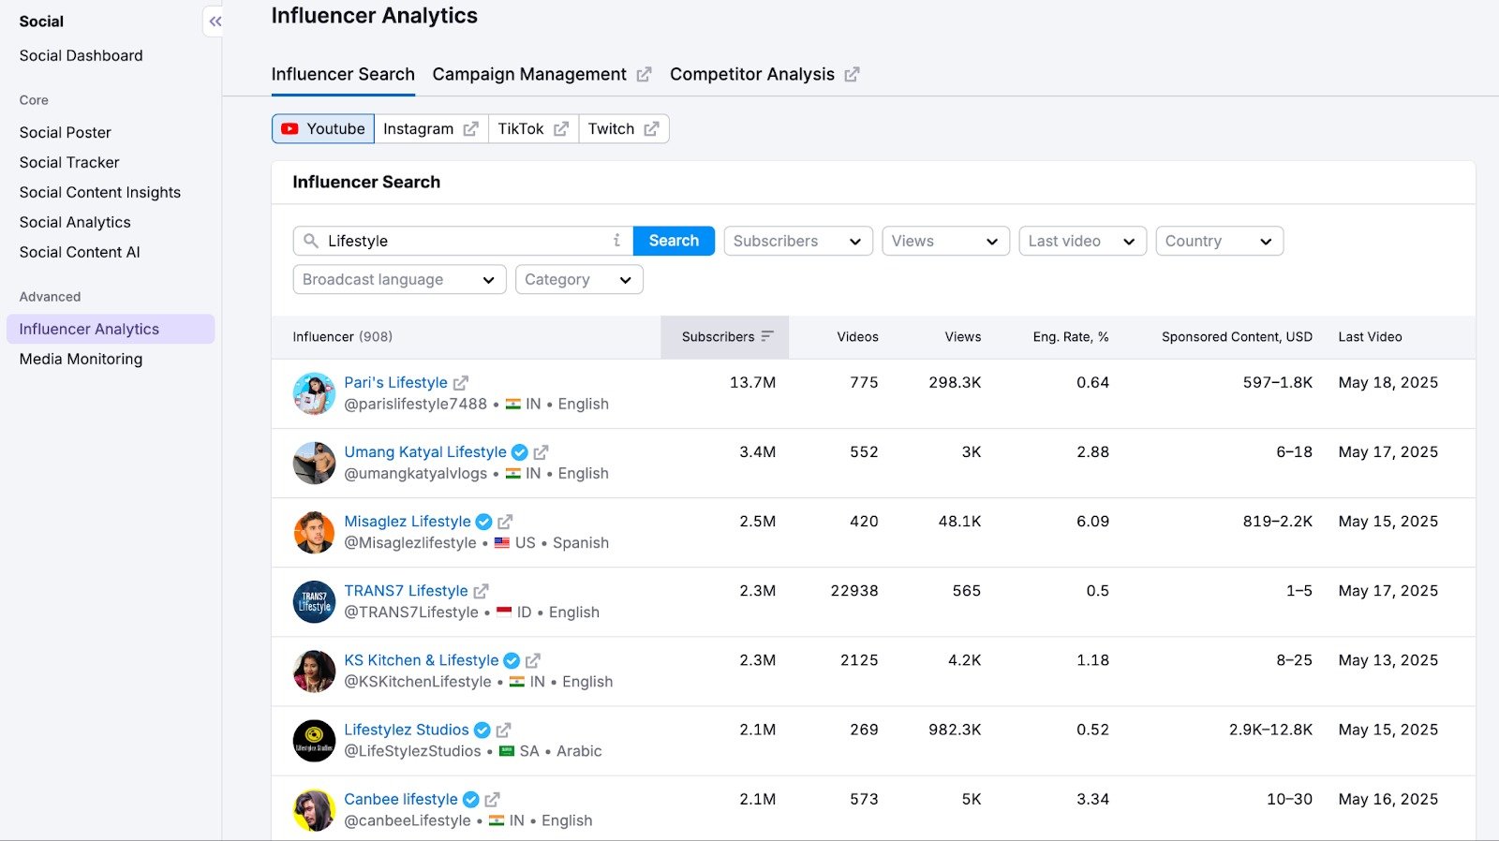Image resolution: width=1499 pixels, height=841 pixels.
Task: Expand the Subscribers filter dropdown
Action: [797, 241]
